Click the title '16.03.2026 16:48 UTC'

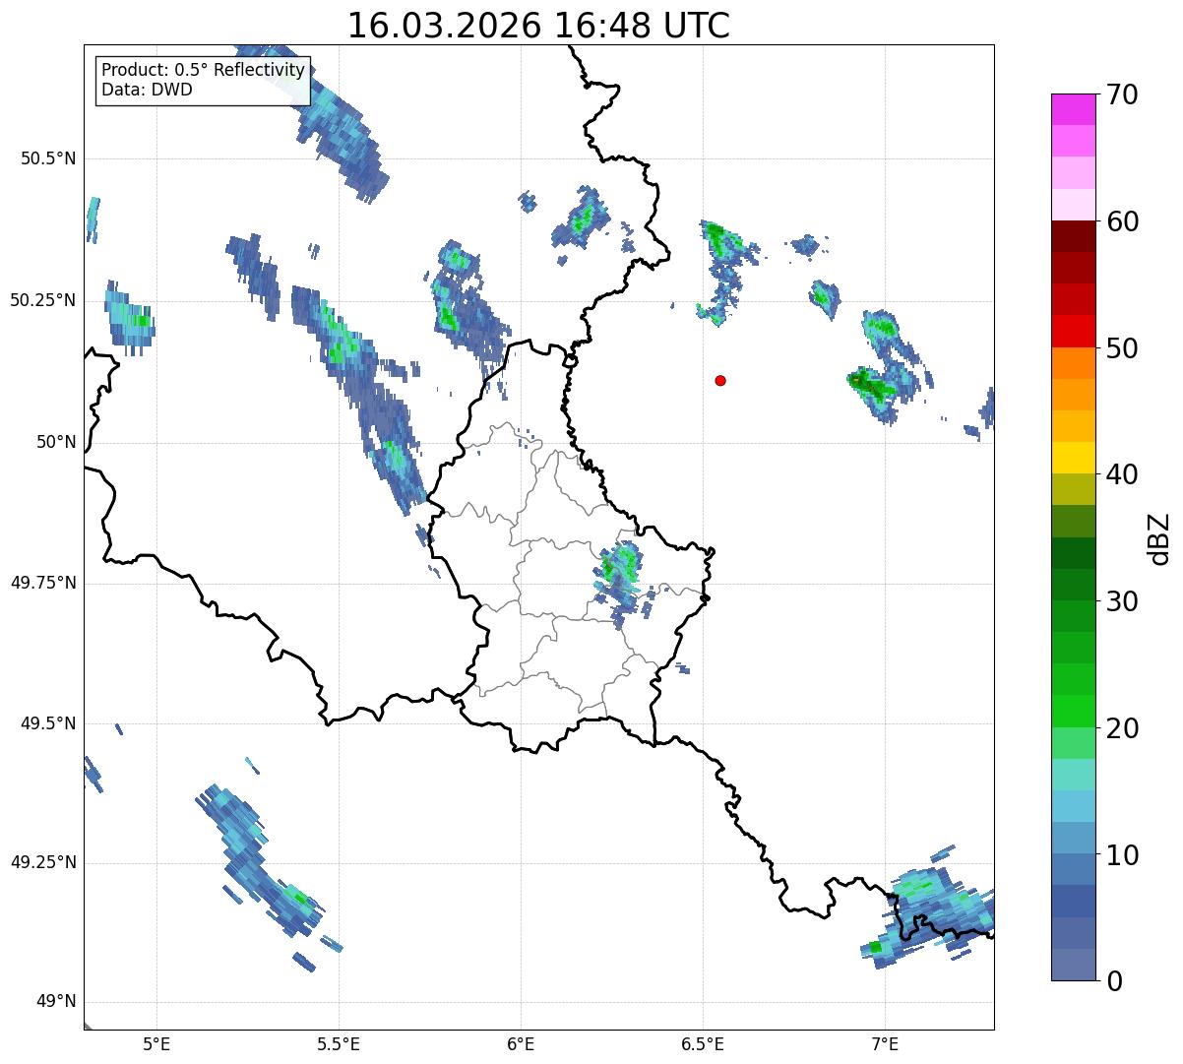click(538, 26)
